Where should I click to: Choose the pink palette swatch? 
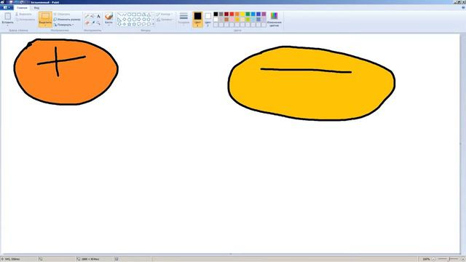(x=232, y=20)
